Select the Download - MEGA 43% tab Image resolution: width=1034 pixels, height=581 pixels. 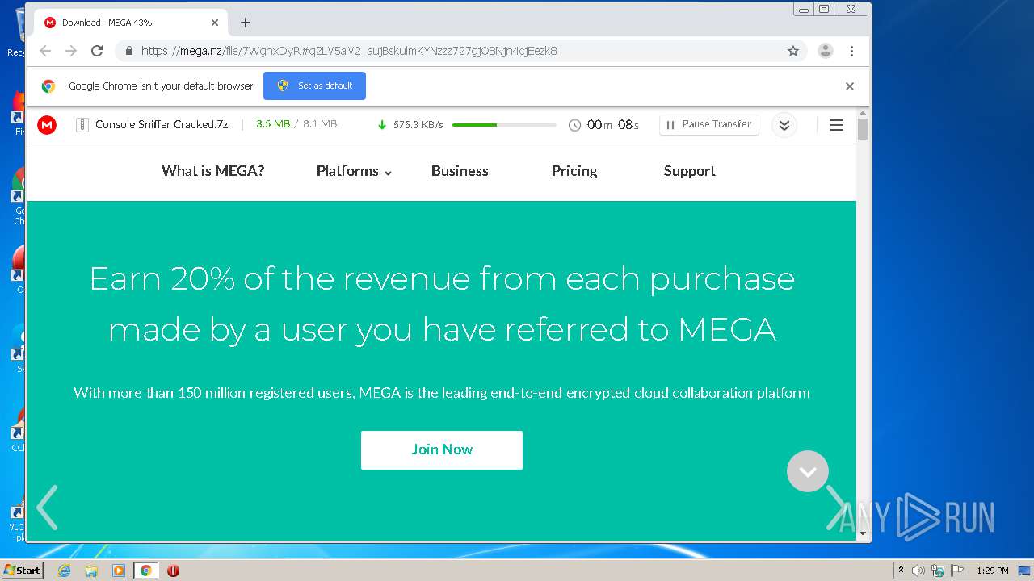point(131,23)
